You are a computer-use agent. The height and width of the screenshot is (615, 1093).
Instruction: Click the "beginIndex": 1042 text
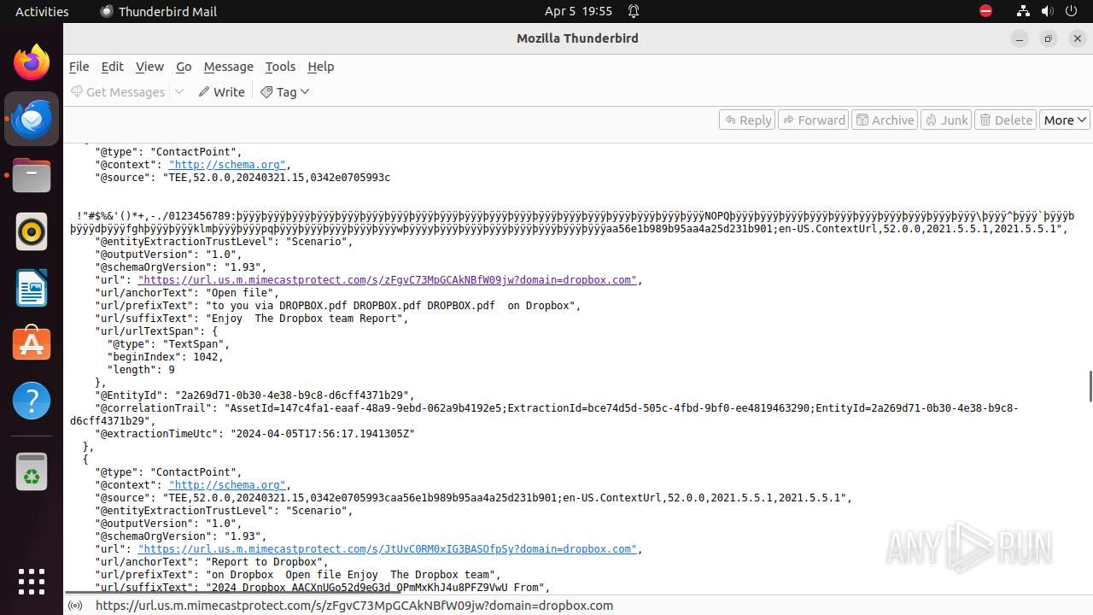[165, 357]
